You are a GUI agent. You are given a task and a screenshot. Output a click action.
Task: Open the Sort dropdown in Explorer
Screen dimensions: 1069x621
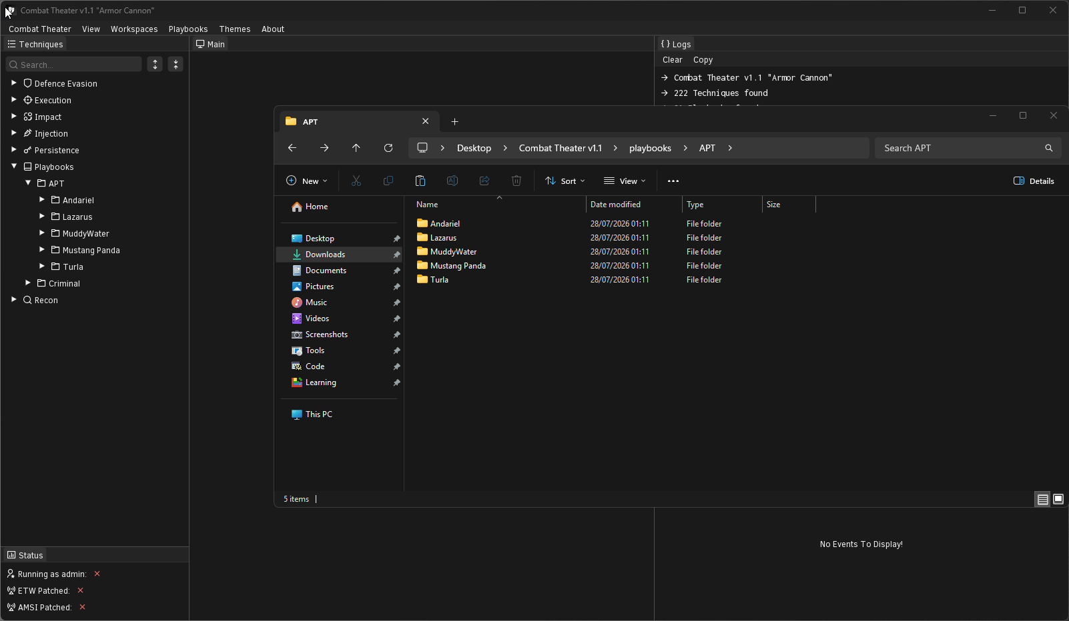[565, 181]
